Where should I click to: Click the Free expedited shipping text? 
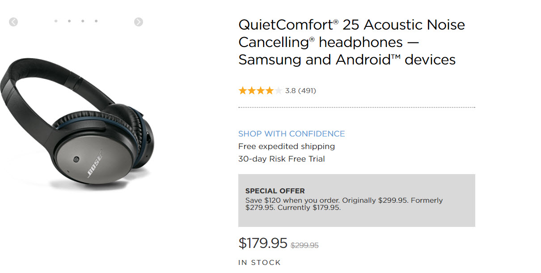pos(286,146)
